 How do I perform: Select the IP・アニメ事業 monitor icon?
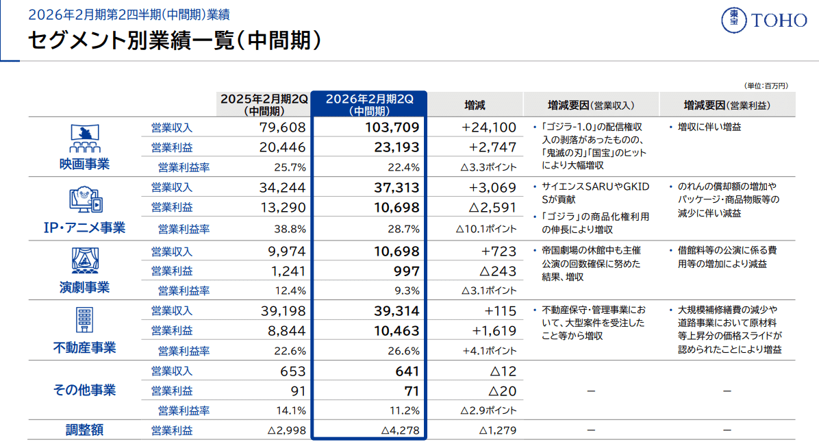click(x=84, y=199)
